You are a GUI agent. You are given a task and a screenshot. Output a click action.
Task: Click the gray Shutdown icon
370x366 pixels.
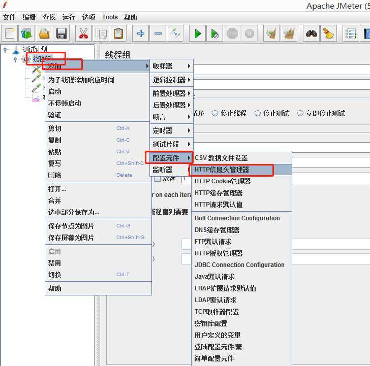[250, 34]
